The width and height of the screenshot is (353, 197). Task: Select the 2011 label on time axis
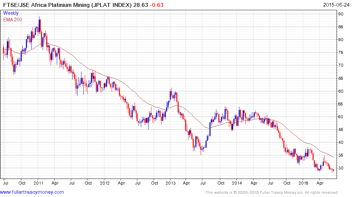(x=38, y=183)
